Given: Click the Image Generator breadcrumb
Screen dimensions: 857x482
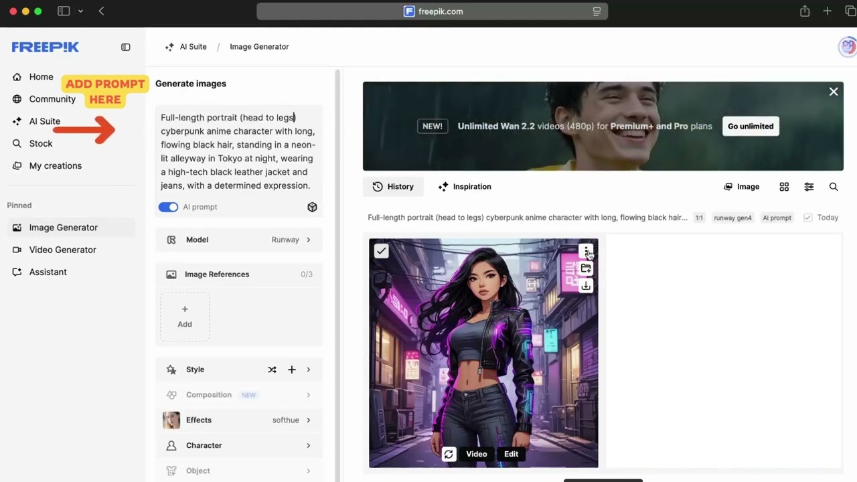Looking at the screenshot, I should tap(259, 47).
